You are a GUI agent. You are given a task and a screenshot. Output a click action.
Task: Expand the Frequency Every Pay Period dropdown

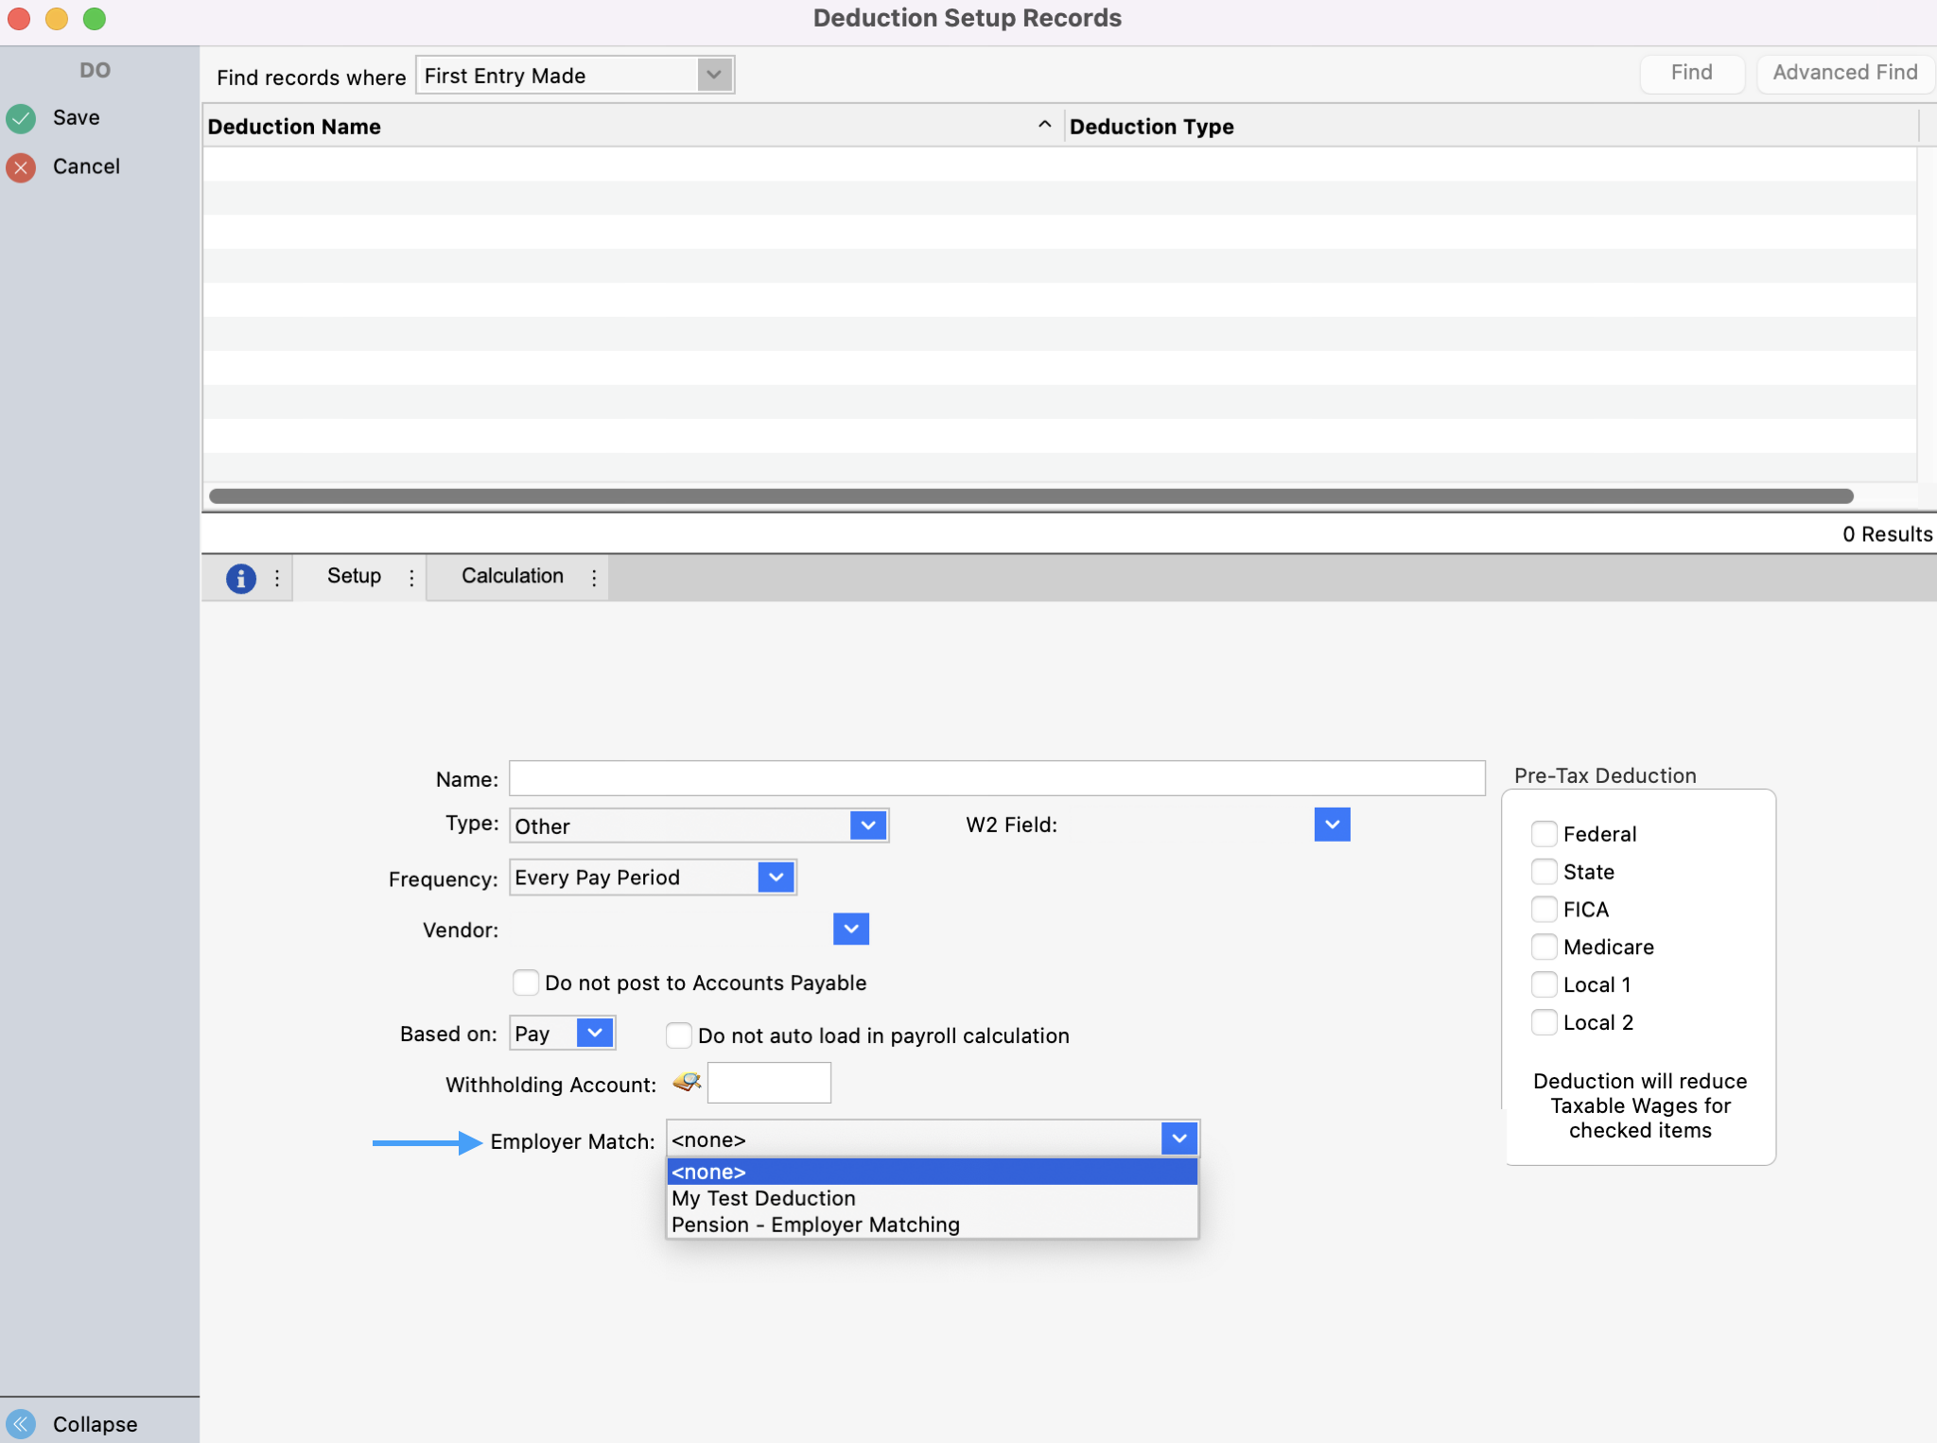point(776,878)
